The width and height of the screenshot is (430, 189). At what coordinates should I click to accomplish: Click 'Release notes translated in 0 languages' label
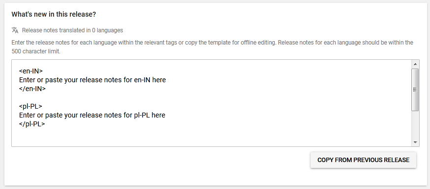[72, 30]
